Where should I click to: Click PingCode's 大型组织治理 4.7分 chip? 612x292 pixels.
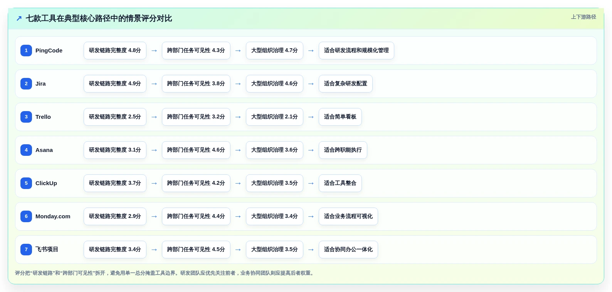[274, 51]
